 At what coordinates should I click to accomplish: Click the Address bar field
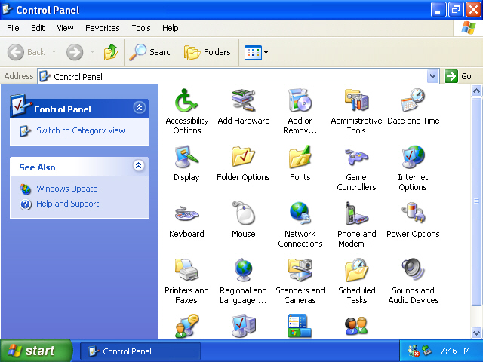238,76
